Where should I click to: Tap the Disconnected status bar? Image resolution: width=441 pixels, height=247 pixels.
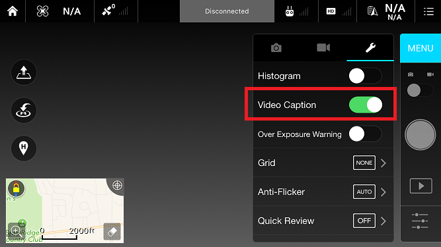coord(227,11)
